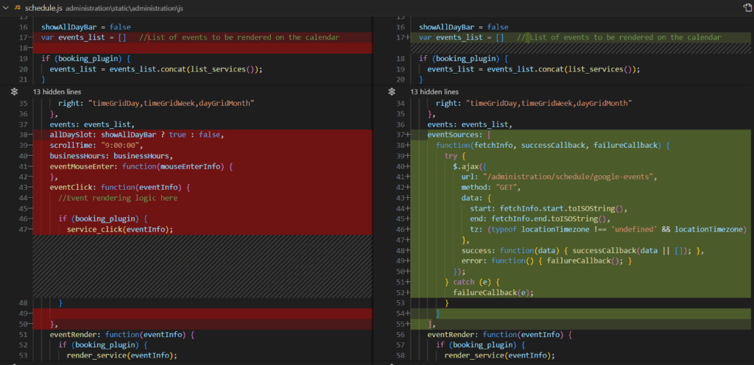This screenshot has height=365, width=754.
Task: Expand the 13 hidden lines in left pane
Action: (x=56, y=92)
